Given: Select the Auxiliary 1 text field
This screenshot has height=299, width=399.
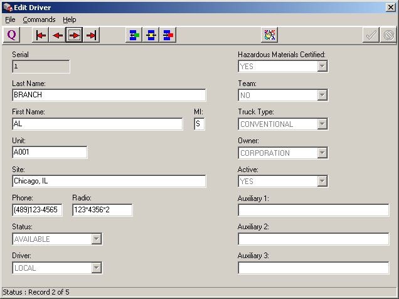Looking at the screenshot, I should (313, 210).
